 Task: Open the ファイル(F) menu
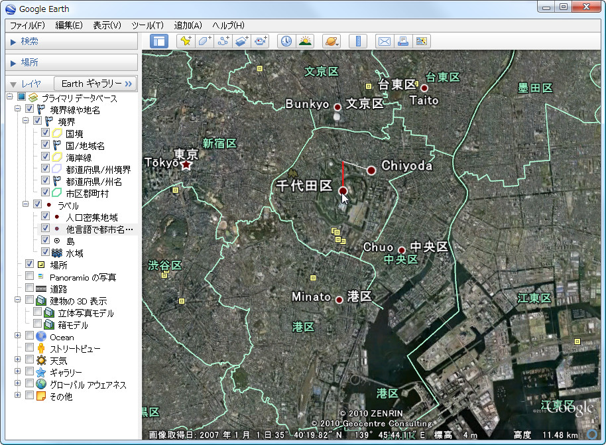(x=27, y=25)
